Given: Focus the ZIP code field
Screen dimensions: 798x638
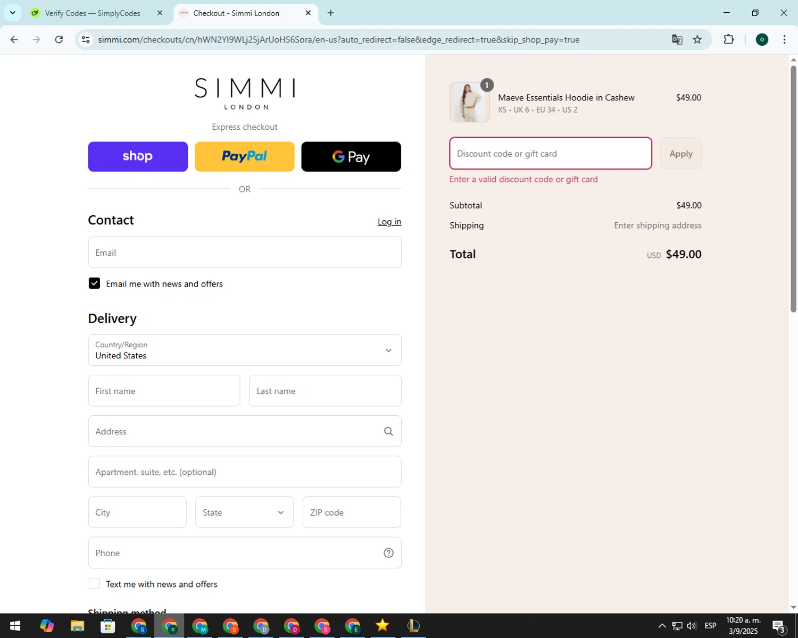Looking at the screenshot, I should click(352, 512).
